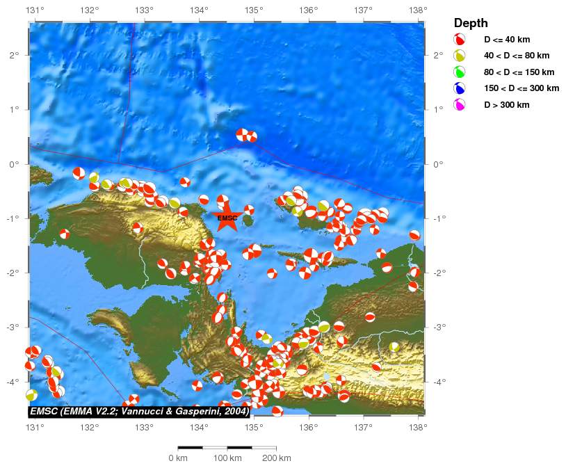This screenshot has width=566, height=468.
Task: Click the D <= 40 km legend text
Action: (x=507, y=40)
